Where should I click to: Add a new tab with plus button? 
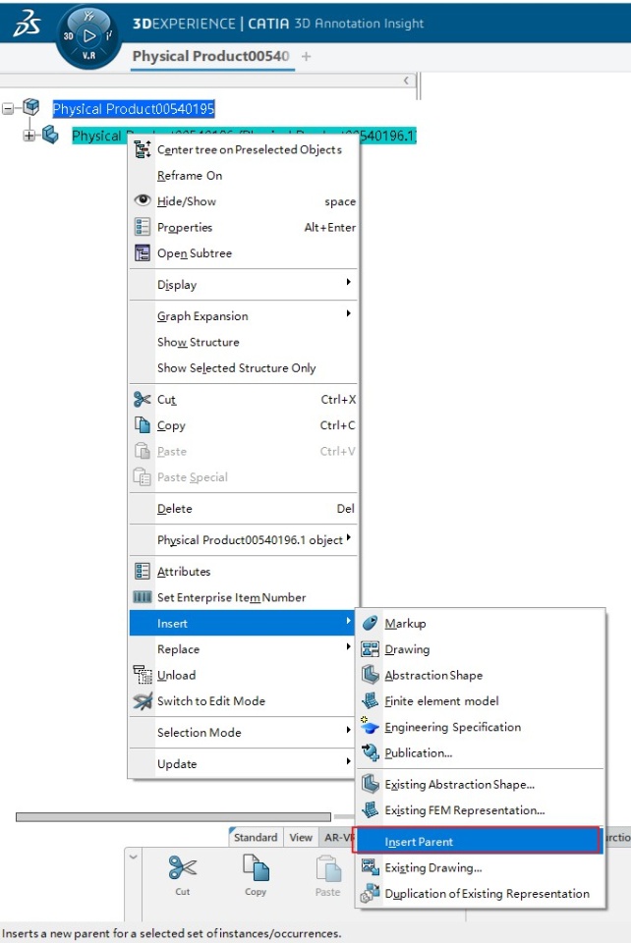(x=307, y=56)
